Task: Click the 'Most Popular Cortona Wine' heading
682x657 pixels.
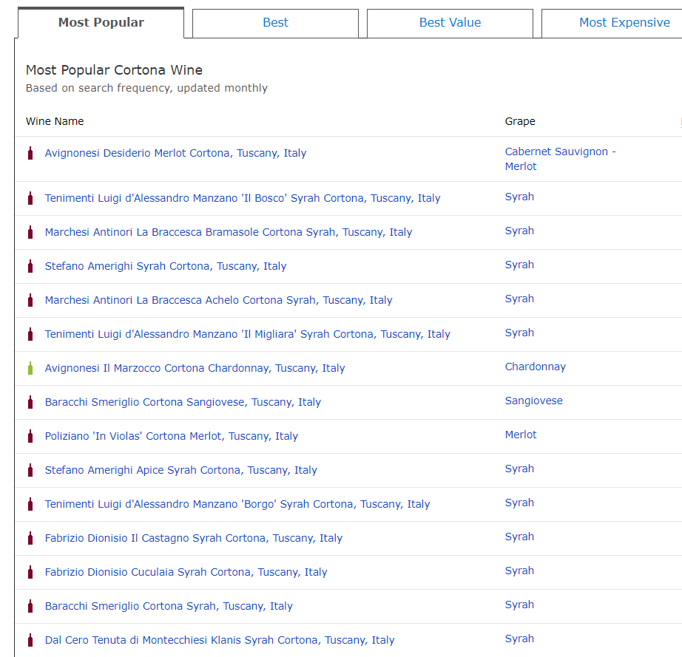Action: [114, 70]
